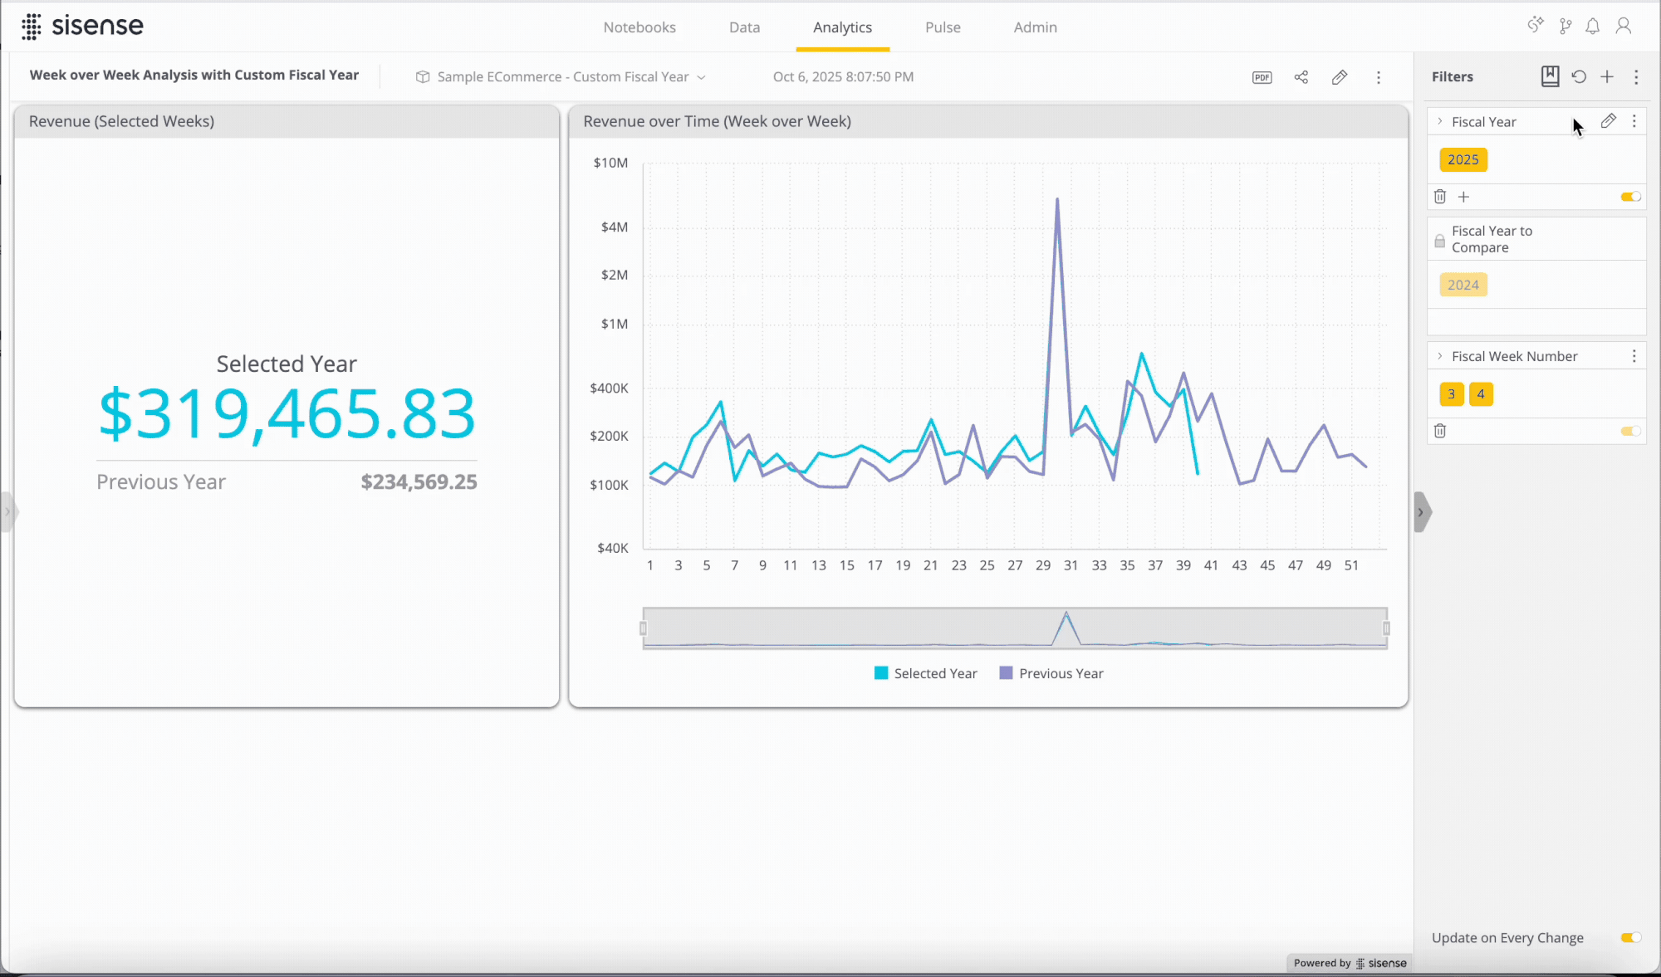Open the notifications bell

pyautogui.click(x=1592, y=27)
